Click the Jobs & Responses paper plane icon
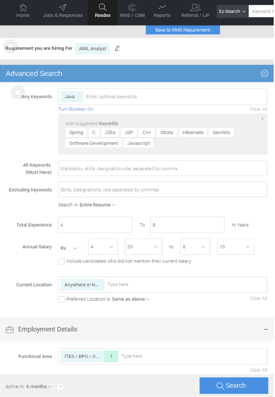The width and height of the screenshot is (275, 397). tap(63, 8)
